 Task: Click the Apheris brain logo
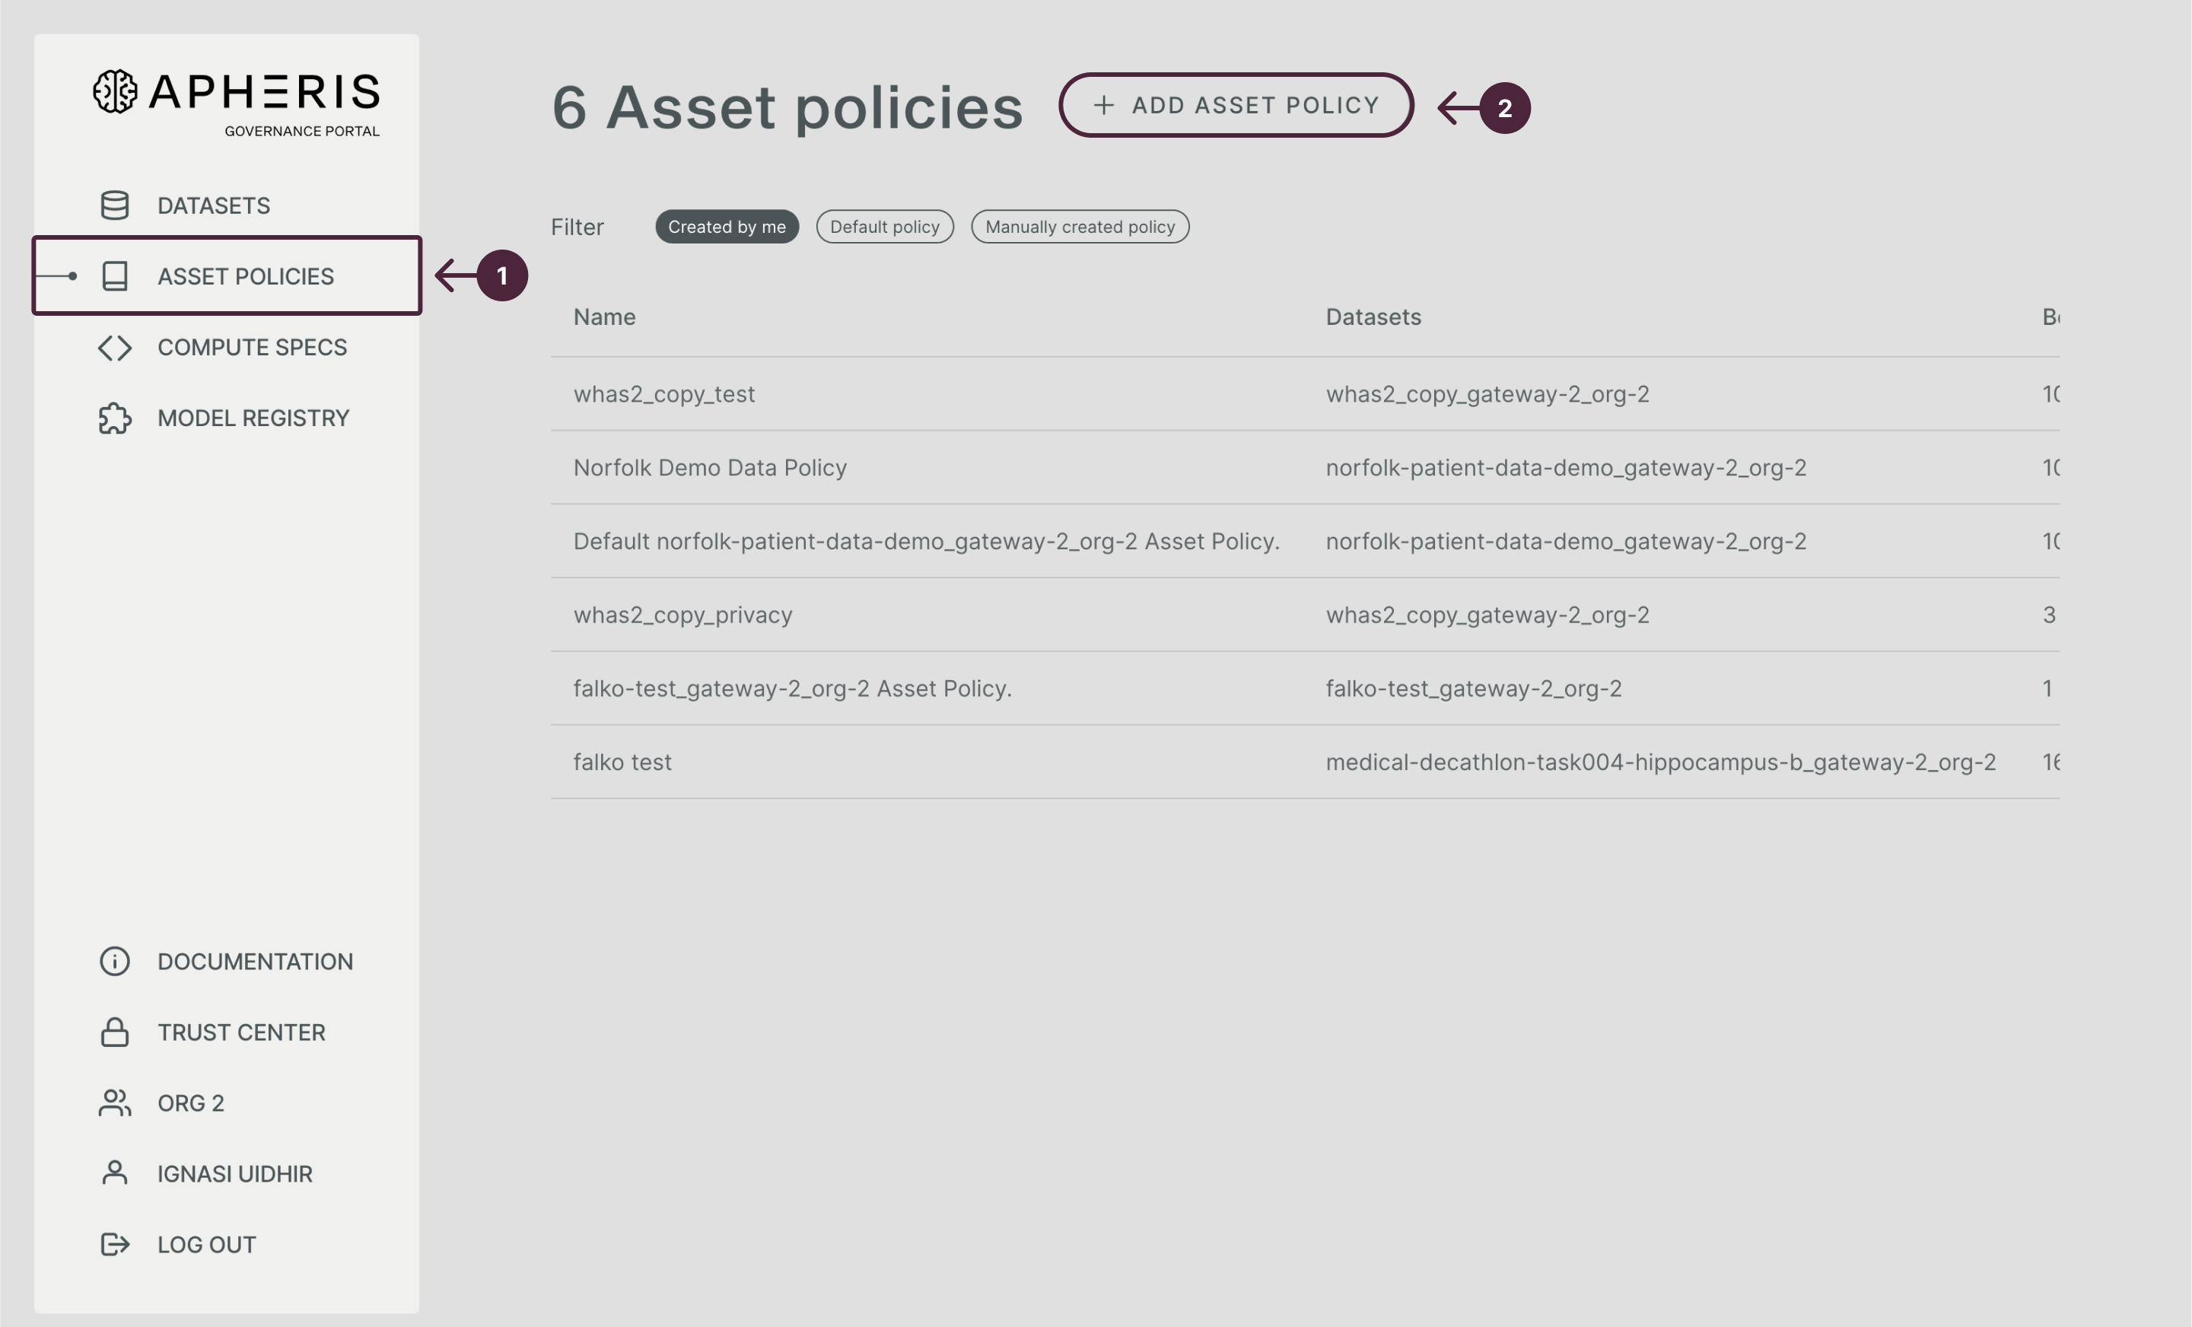[115, 93]
